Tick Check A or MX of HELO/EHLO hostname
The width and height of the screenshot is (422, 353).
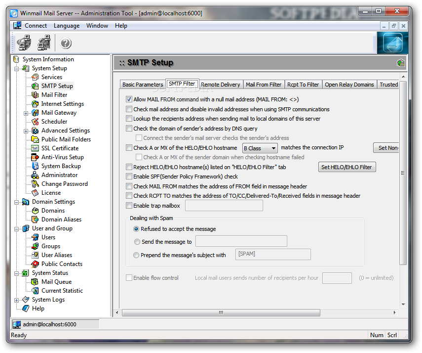[129, 148]
